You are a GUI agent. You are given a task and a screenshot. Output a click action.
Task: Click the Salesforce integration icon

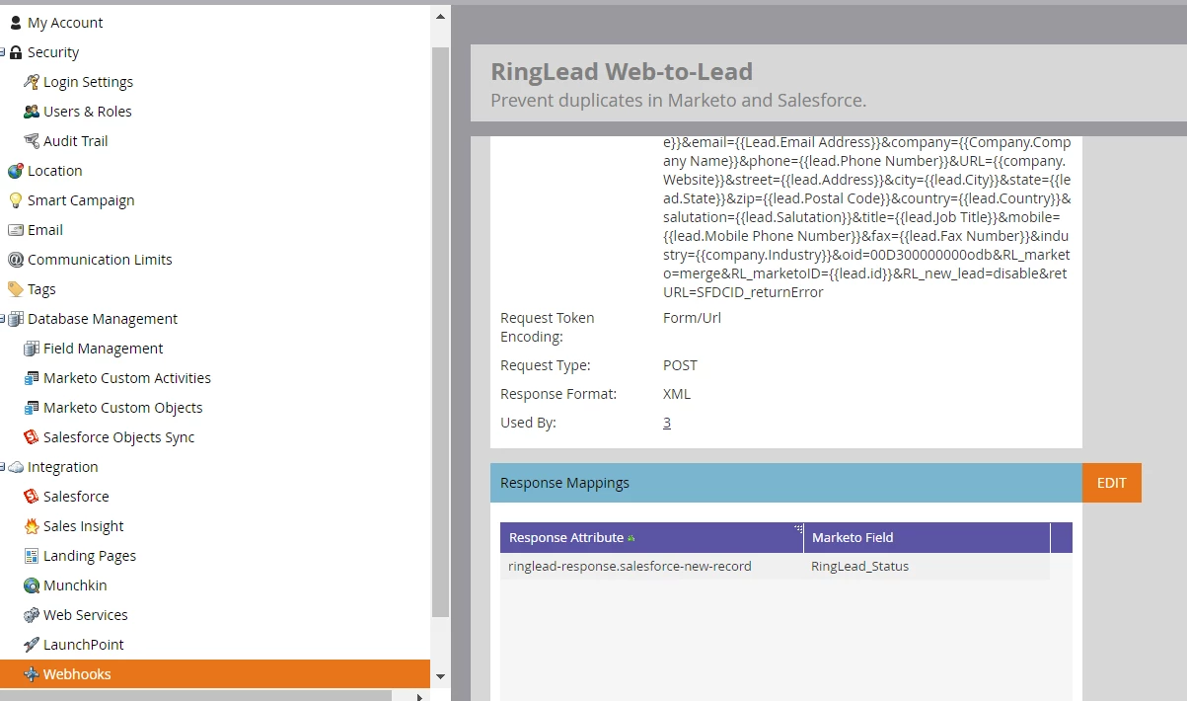tap(32, 497)
